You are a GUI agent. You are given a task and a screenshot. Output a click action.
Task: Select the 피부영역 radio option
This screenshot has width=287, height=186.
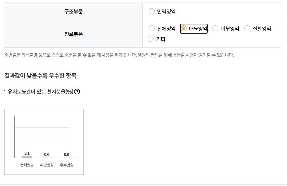[215, 28]
